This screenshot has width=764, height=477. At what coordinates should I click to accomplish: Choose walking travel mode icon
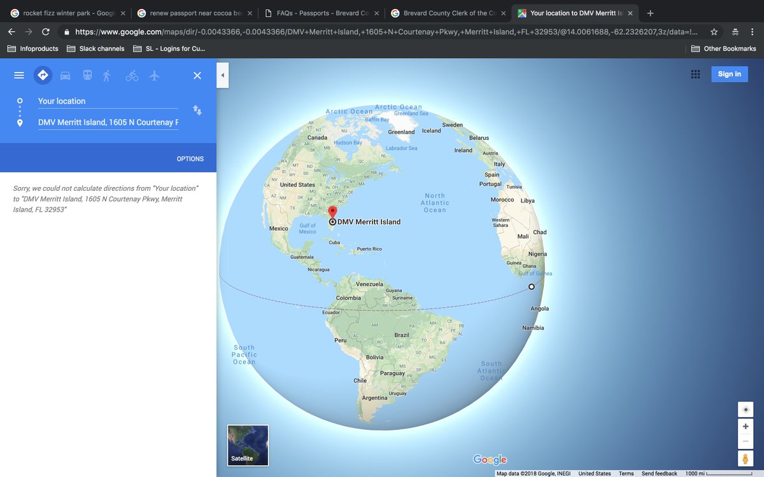click(x=107, y=76)
